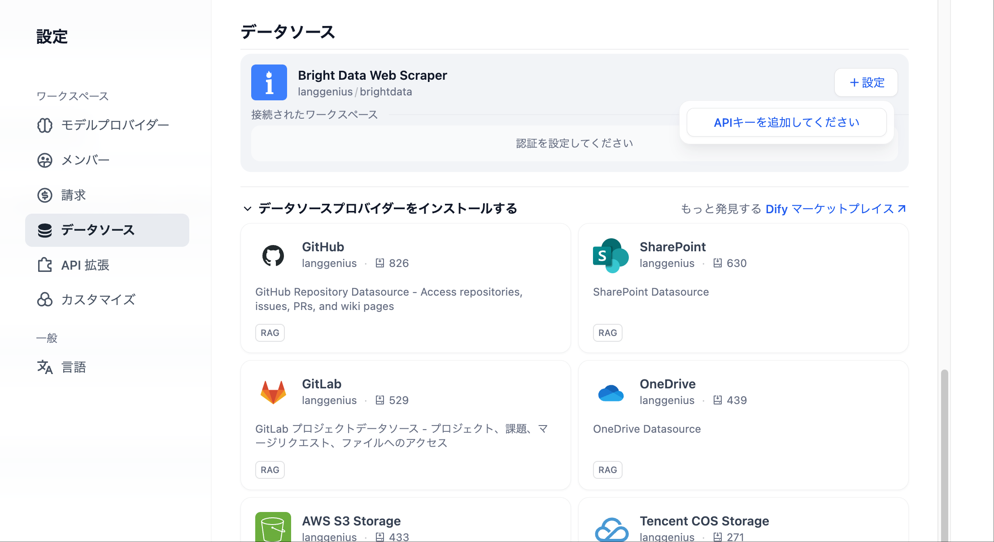Viewport: 994px width, 542px height.
Task: Click the OneDrive cloud icon
Action: pyautogui.click(x=610, y=393)
